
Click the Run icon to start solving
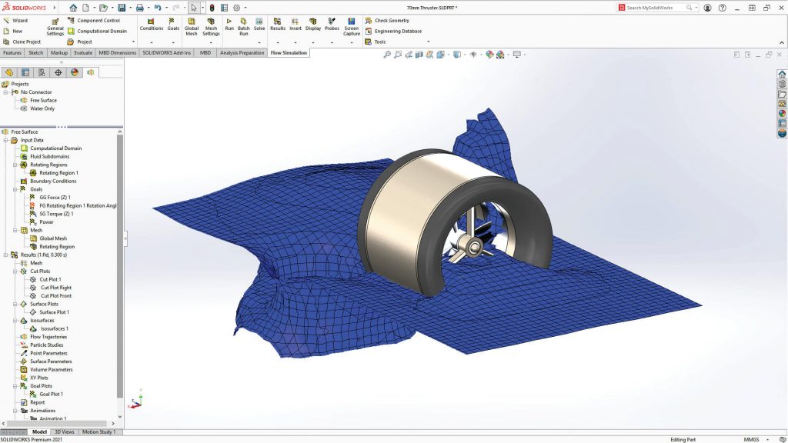[229, 23]
